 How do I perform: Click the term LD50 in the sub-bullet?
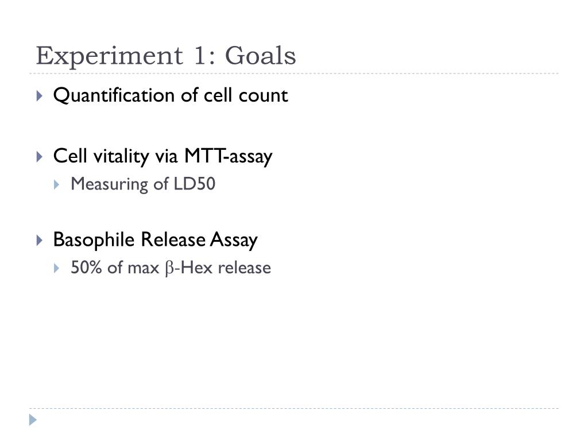point(194,184)
